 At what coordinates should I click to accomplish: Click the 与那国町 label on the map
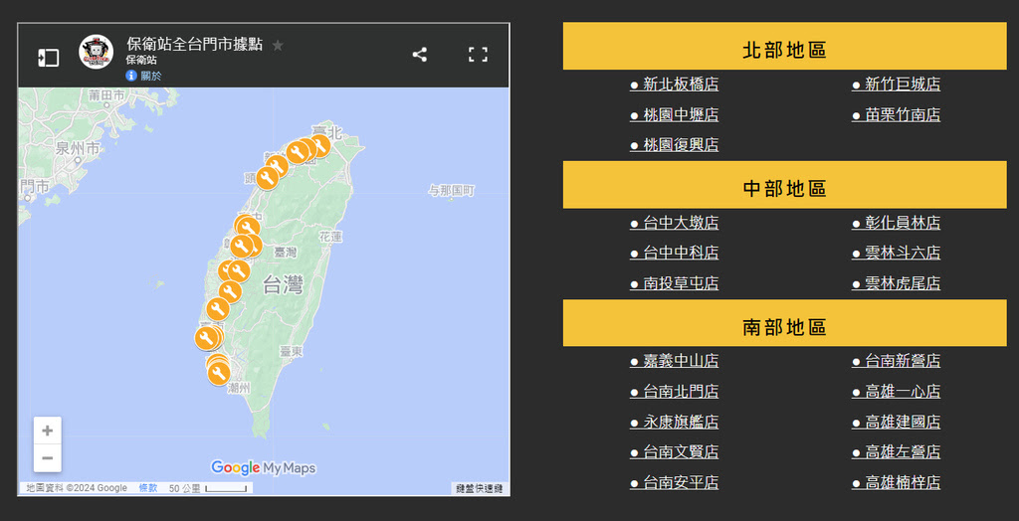click(452, 190)
